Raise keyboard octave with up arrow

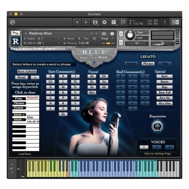(12, 164)
